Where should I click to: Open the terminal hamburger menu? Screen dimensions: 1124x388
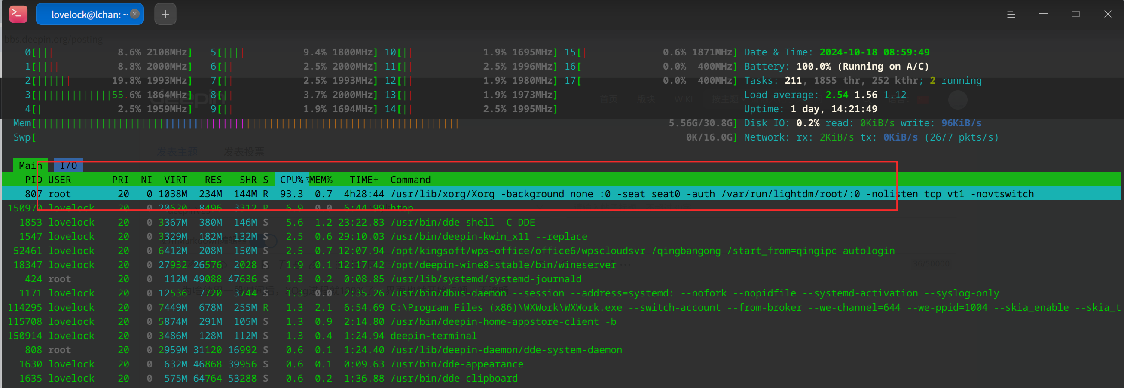(1011, 15)
